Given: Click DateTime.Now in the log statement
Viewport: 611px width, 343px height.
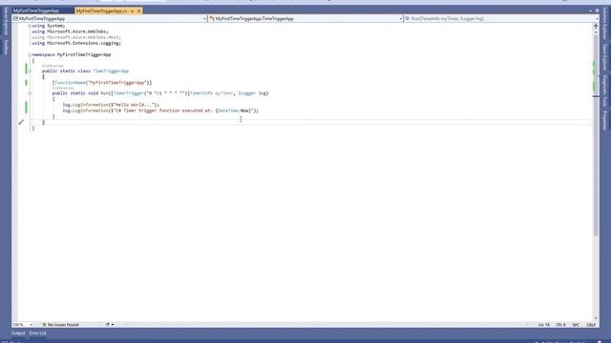Looking at the screenshot, I should pos(234,111).
